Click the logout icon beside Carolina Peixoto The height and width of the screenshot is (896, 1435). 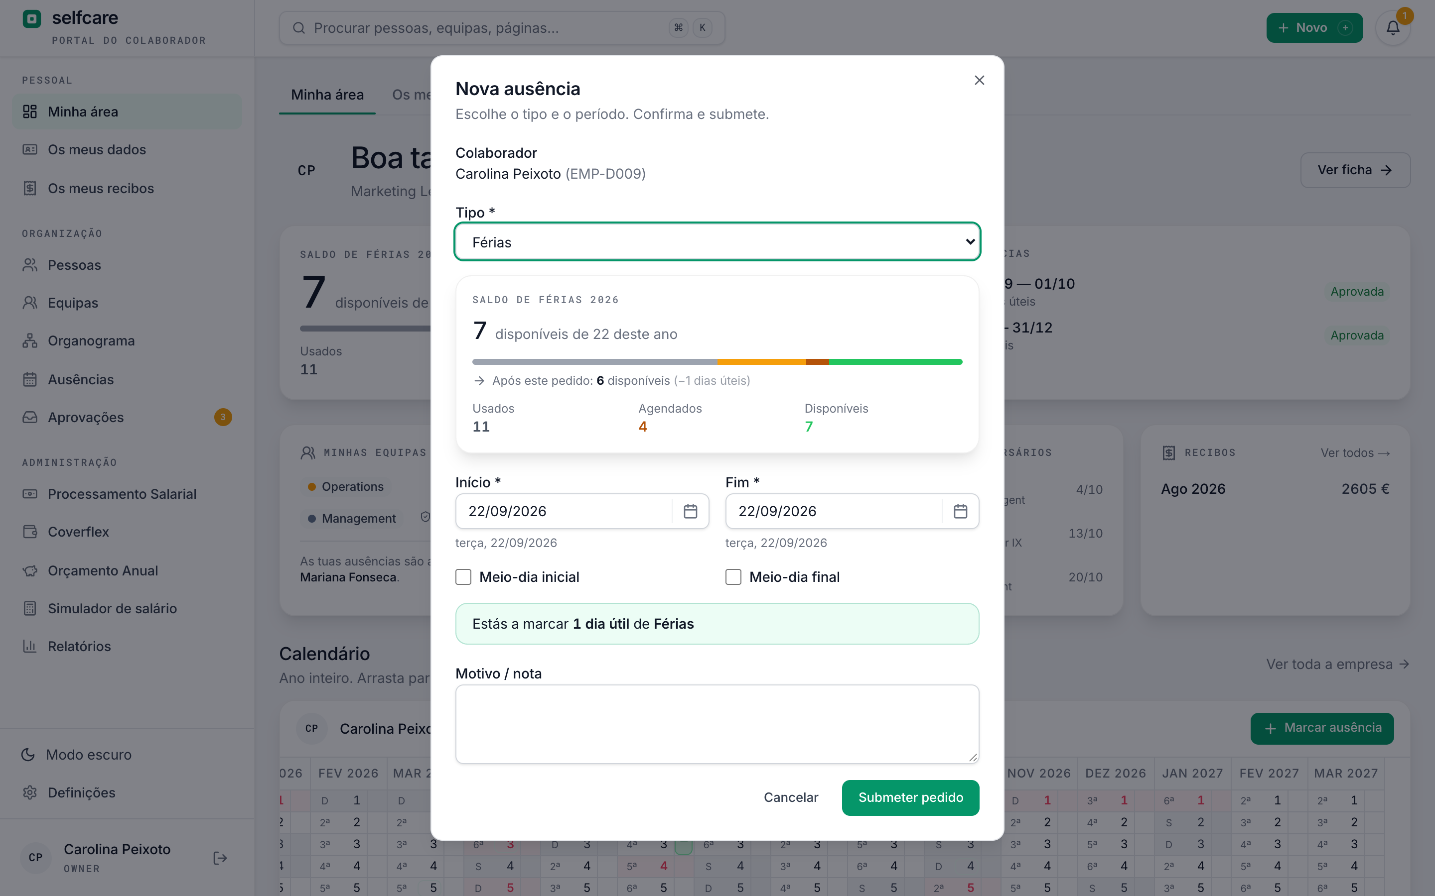pos(220,858)
